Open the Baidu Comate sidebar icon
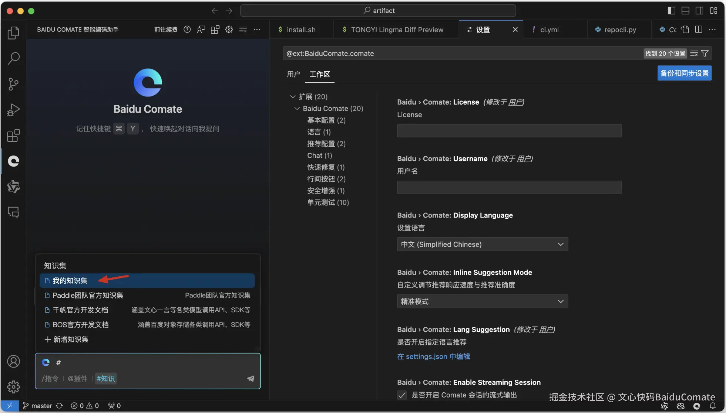726x413 pixels. [x=14, y=161]
